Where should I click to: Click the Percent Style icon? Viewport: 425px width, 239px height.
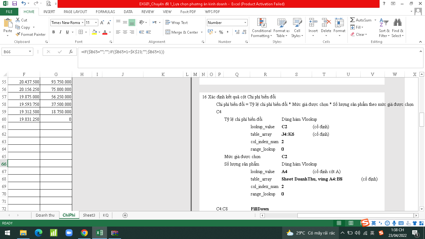point(221,32)
